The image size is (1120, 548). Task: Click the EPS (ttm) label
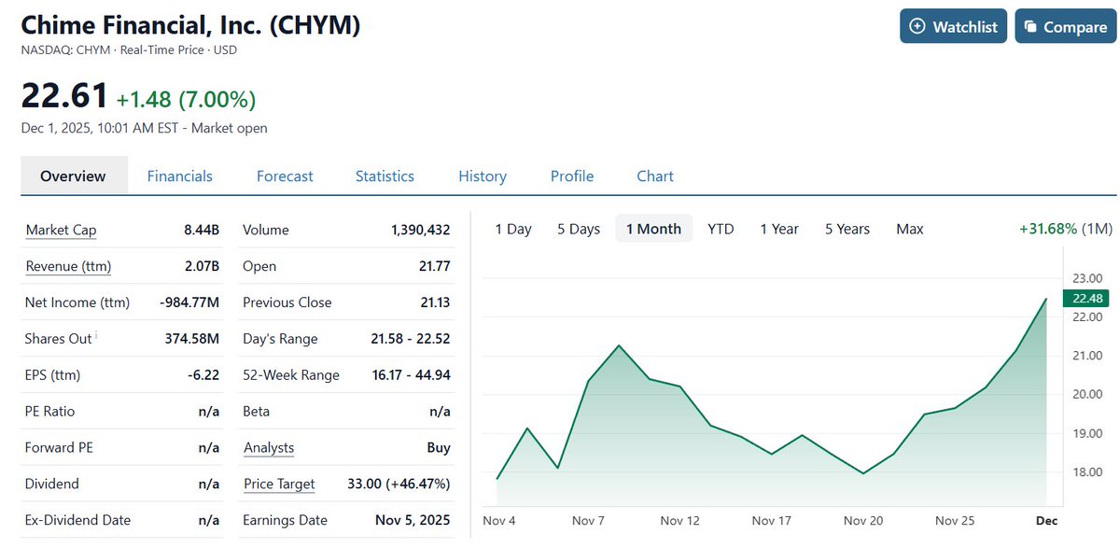(x=53, y=375)
